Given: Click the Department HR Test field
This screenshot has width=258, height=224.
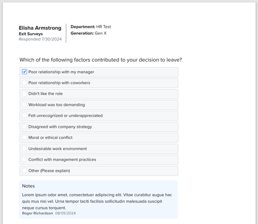Looking at the screenshot, I should [x=90, y=27].
